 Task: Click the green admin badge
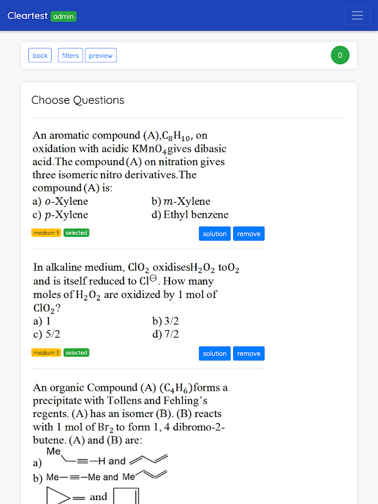click(64, 16)
